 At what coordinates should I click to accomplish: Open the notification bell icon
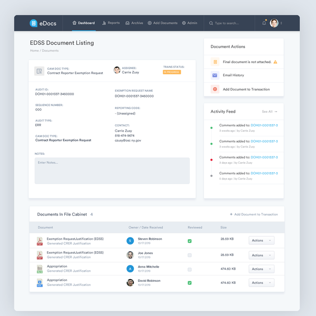click(264, 23)
